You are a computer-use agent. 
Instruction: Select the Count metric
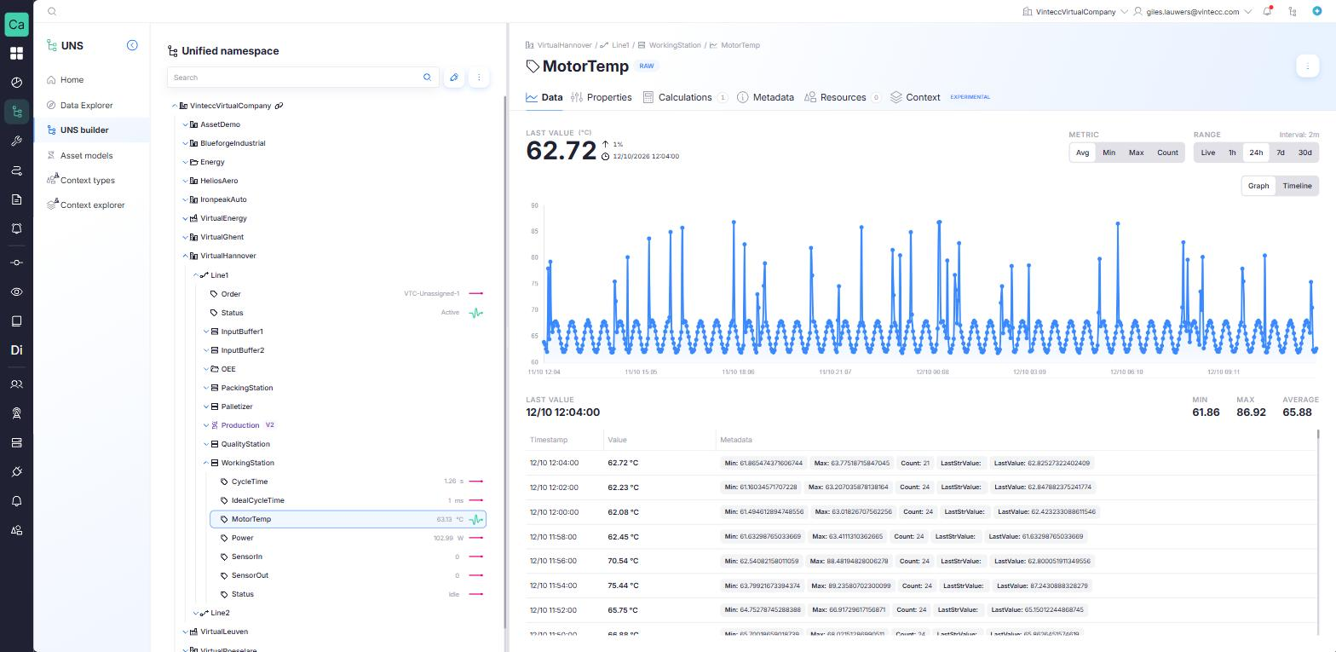1167,153
